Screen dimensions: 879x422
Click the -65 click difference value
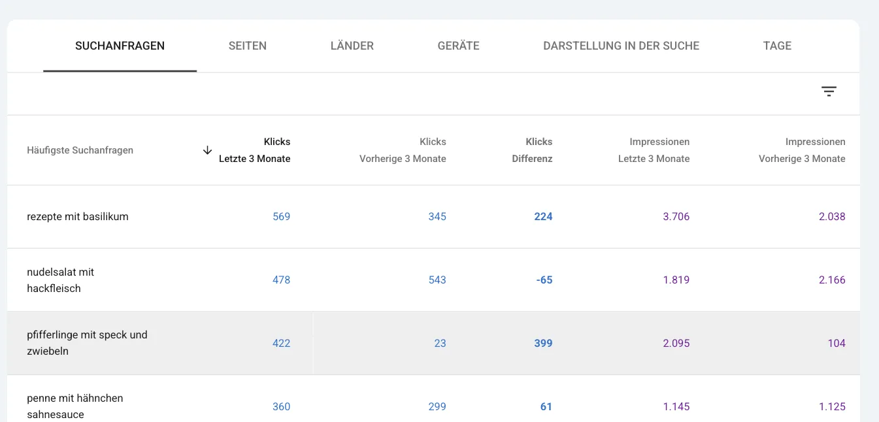[x=544, y=280]
